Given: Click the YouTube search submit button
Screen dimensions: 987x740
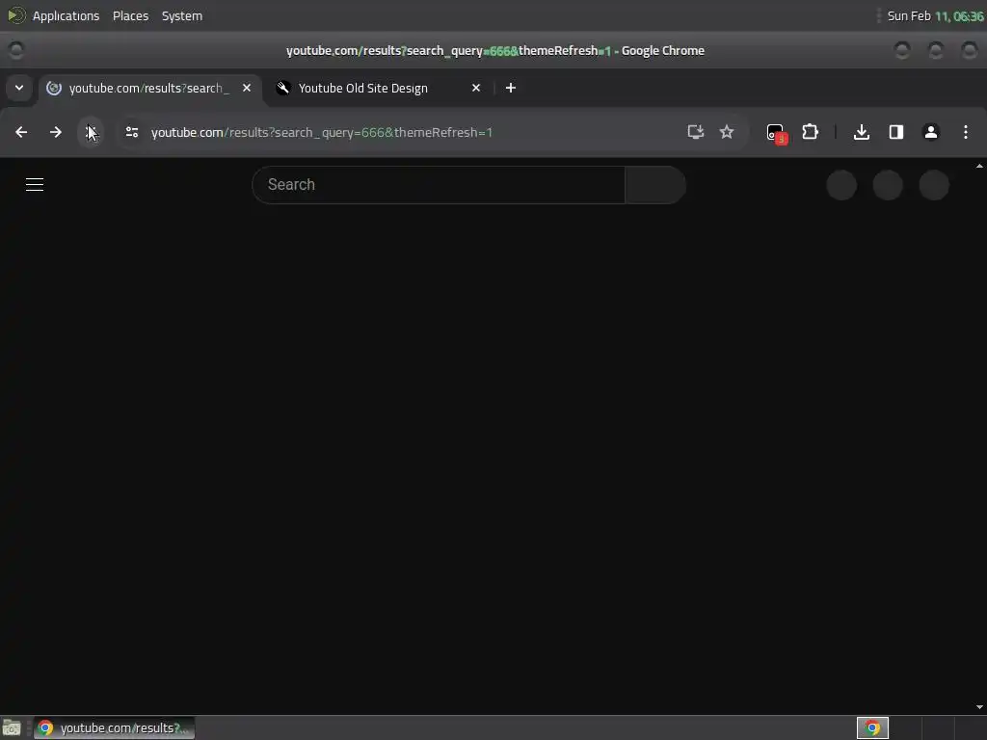Looking at the screenshot, I should pos(655,184).
